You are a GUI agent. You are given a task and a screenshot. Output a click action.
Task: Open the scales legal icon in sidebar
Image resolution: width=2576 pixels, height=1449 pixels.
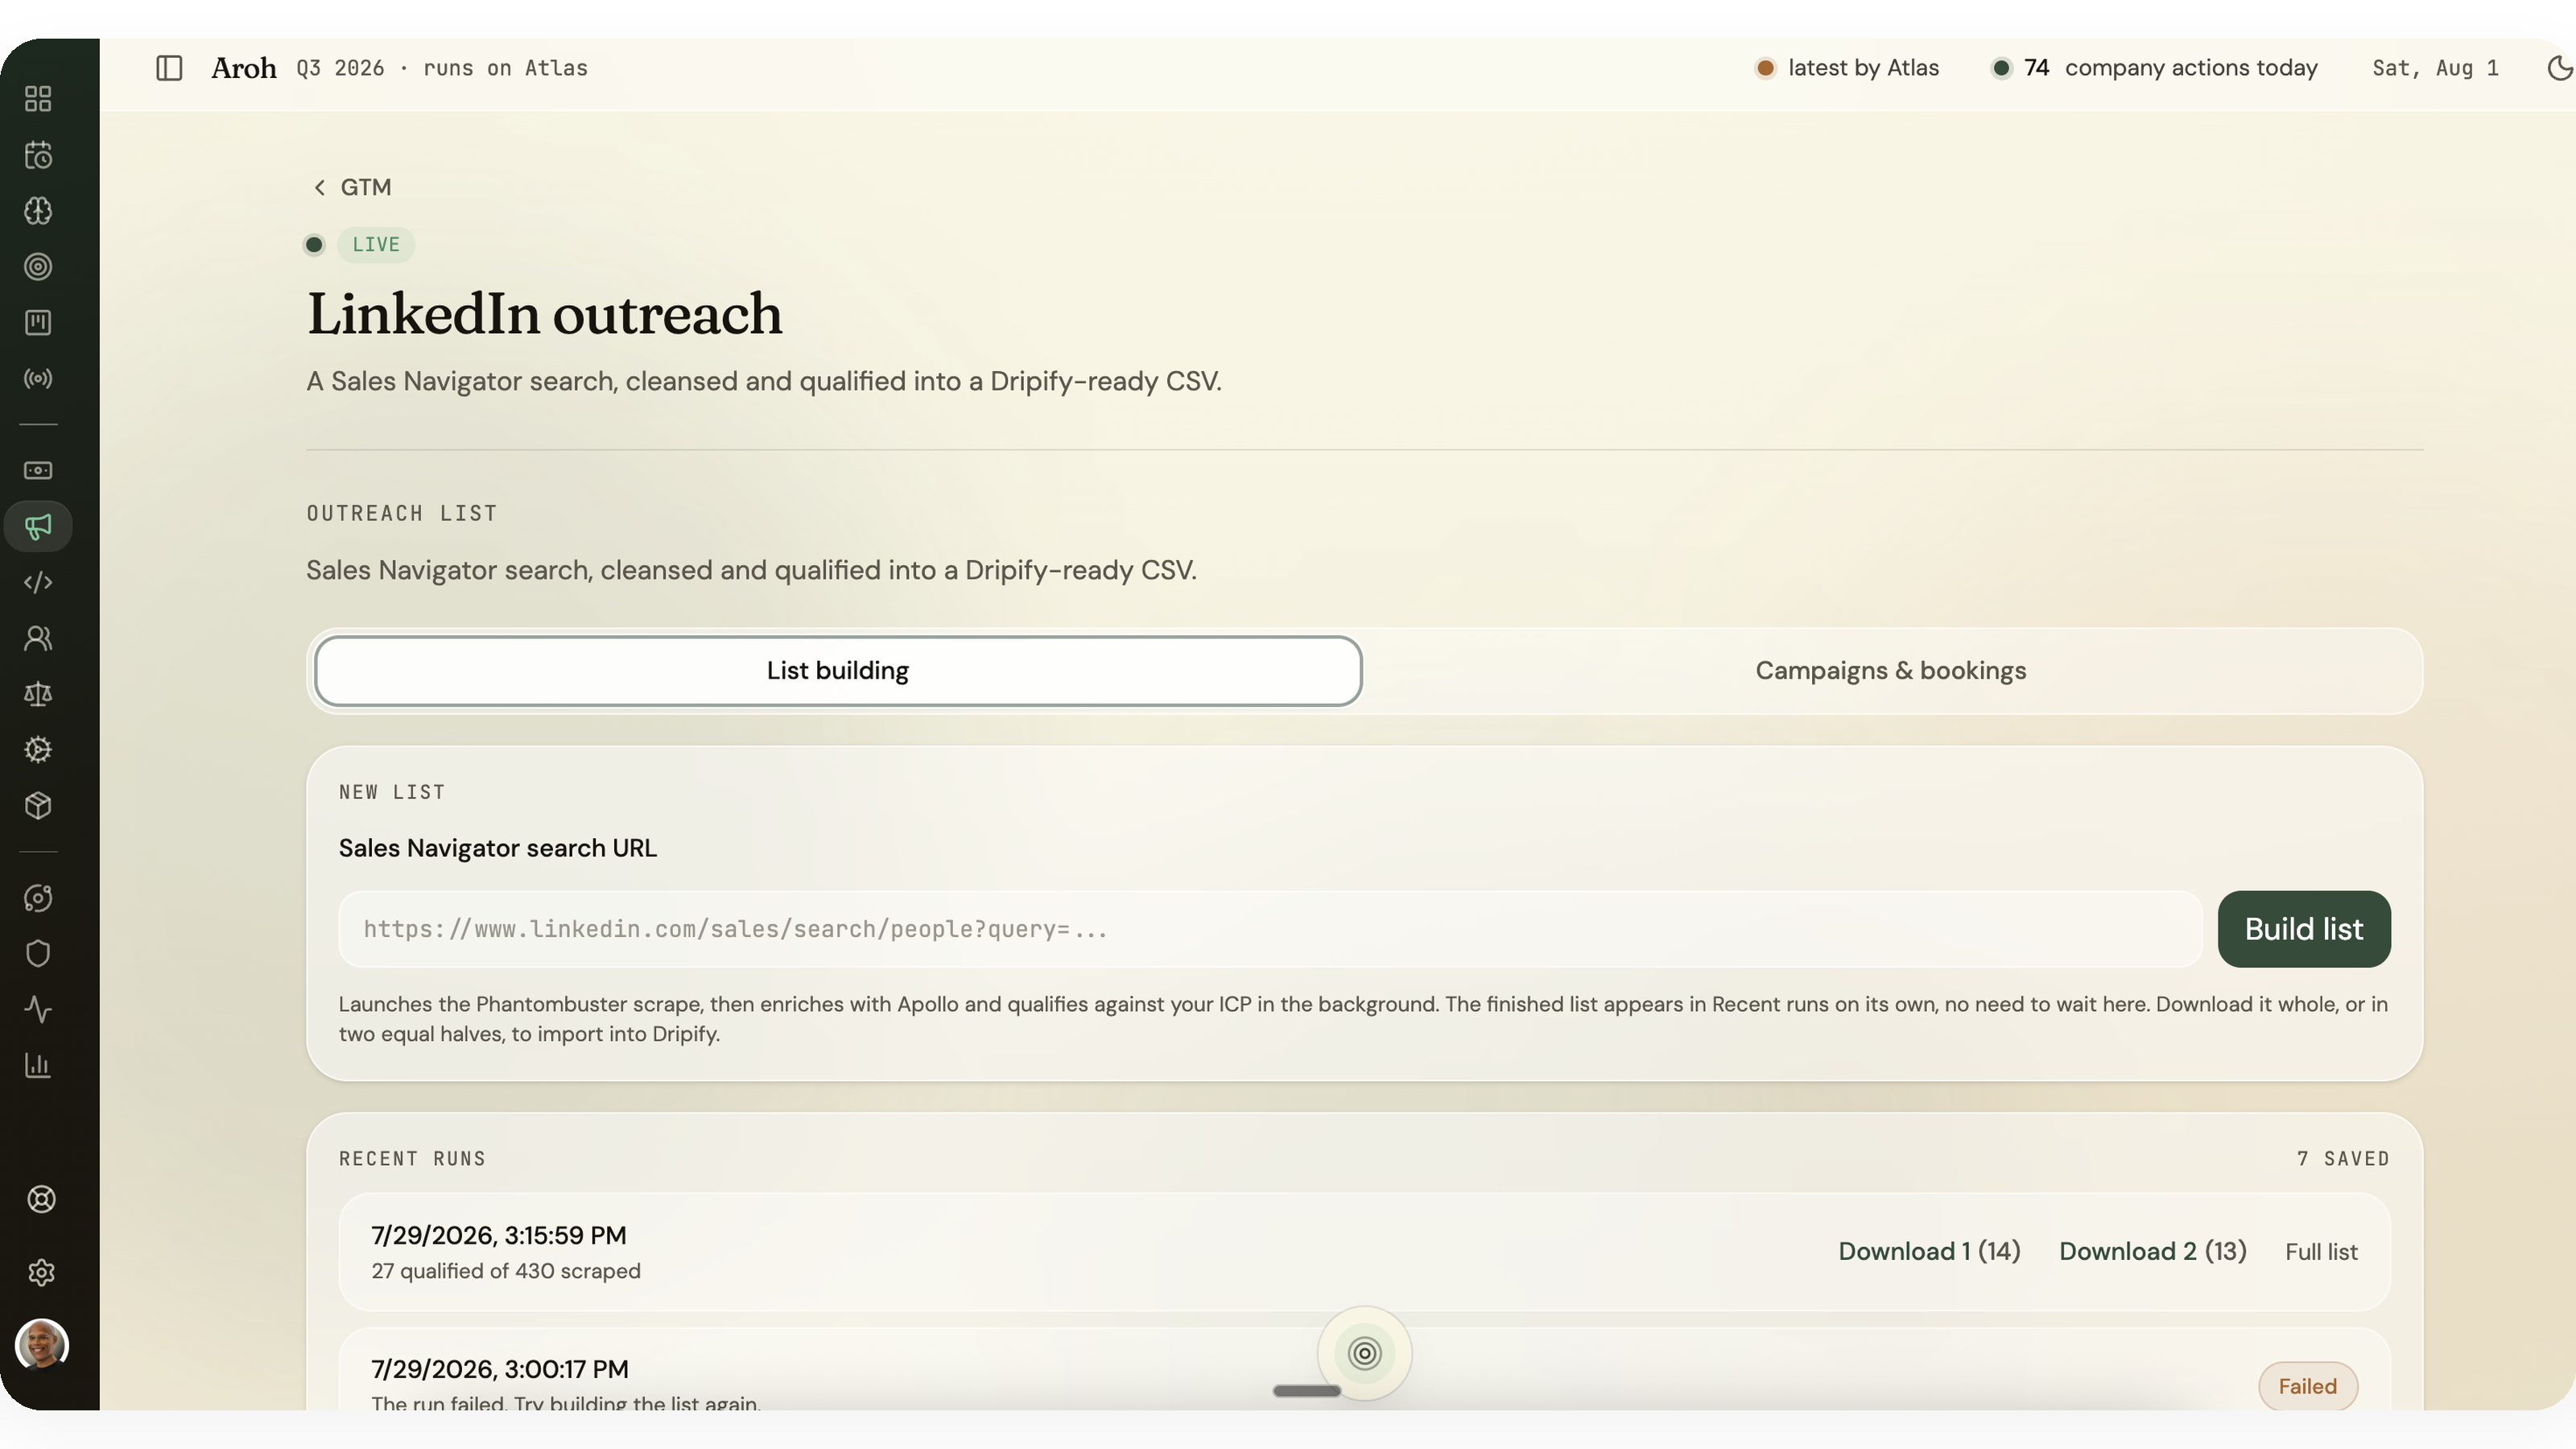[38, 694]
